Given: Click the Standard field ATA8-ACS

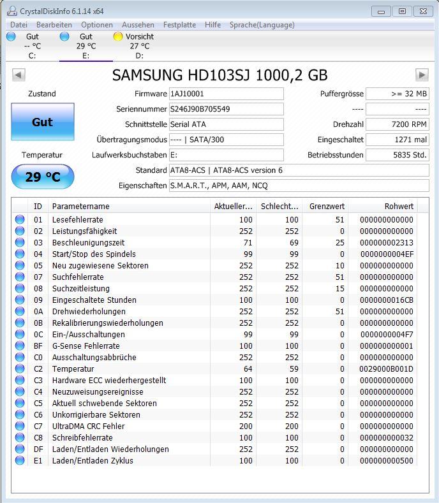Looking at the screenshot, I should (299, 170).
